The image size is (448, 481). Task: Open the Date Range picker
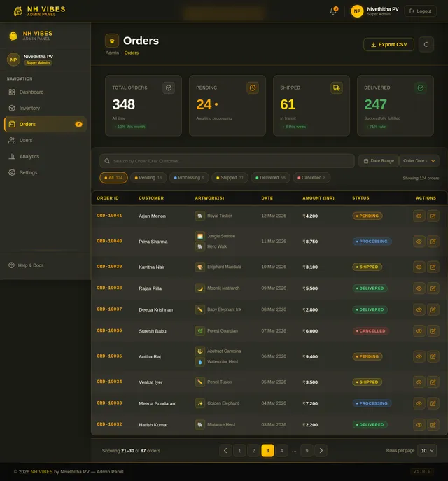pyautogui.click(x=378, y=161)
